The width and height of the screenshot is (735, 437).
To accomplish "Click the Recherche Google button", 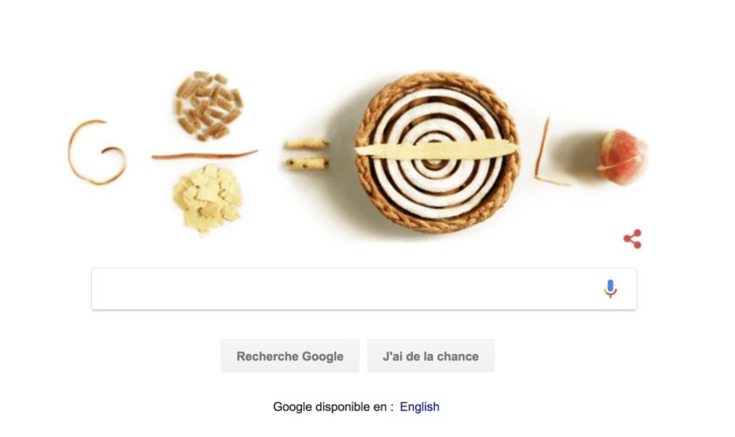I will point(290,356).
